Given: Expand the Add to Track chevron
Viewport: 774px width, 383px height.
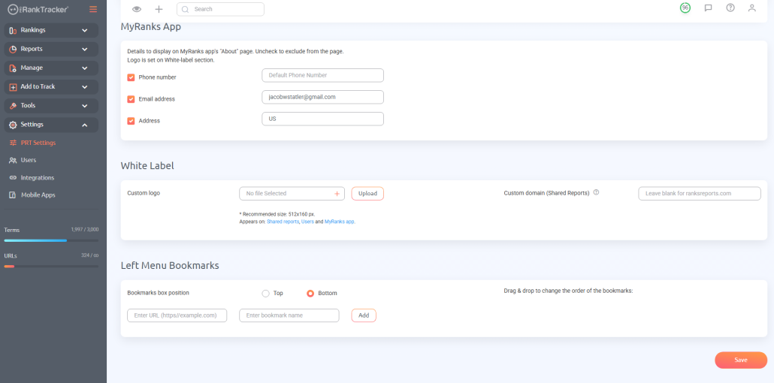Looking at the screenshot, I should click(85, 87).
